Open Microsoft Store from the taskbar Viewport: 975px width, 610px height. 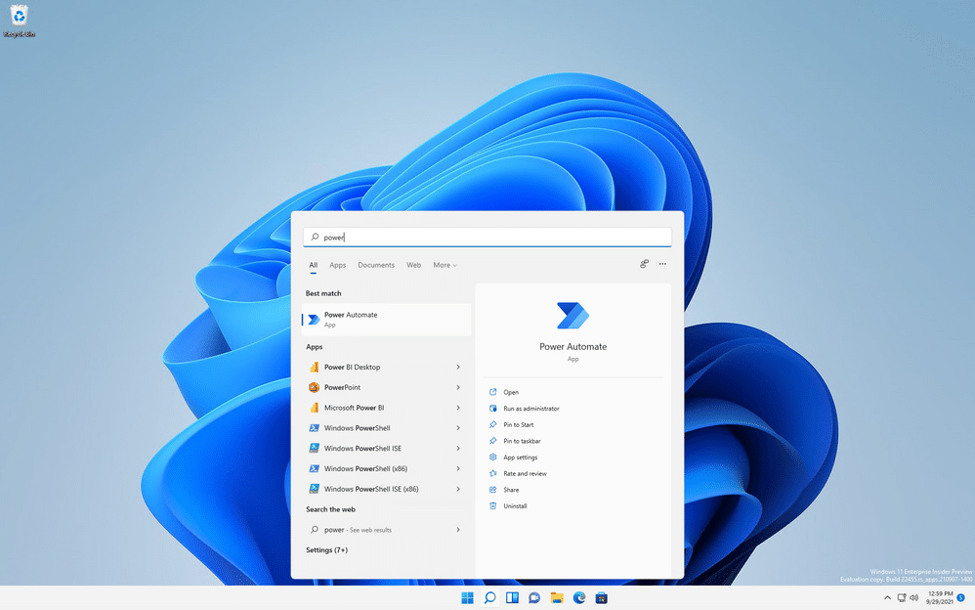[x=602, y=597]
